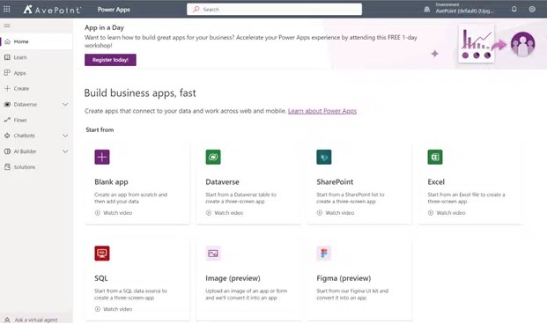Expand the Chatbots chevron in sidebar
The image size is (547, 324).
coord(65,136)
